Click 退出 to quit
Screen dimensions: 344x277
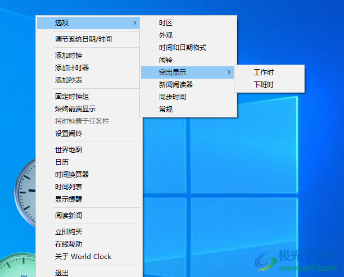pyautogui.click(x=89, y=273)
